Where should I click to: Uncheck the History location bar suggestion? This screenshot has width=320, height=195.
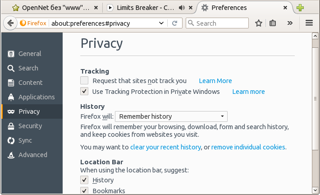coord(84,180)
